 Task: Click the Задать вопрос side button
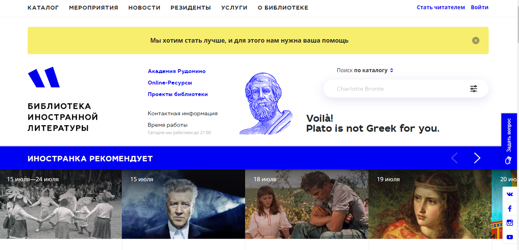509,139
